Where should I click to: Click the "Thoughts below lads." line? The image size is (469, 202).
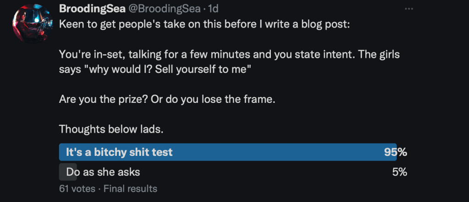(111, 129)
